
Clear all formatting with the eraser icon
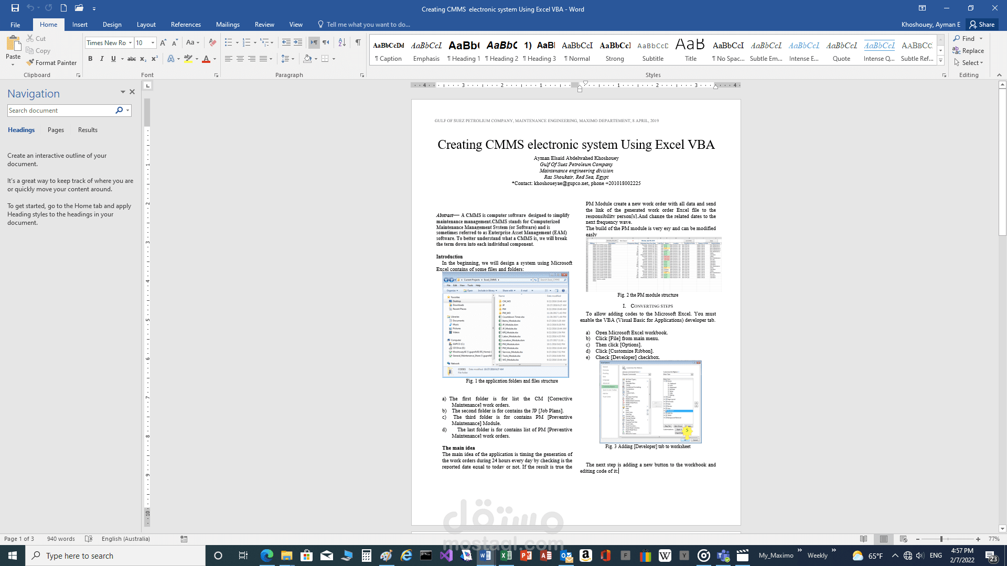(x=212, y=42)
